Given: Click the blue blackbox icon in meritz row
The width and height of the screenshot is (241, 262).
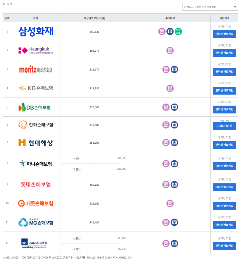Looking at the screenshot, I should coord(174,69).
